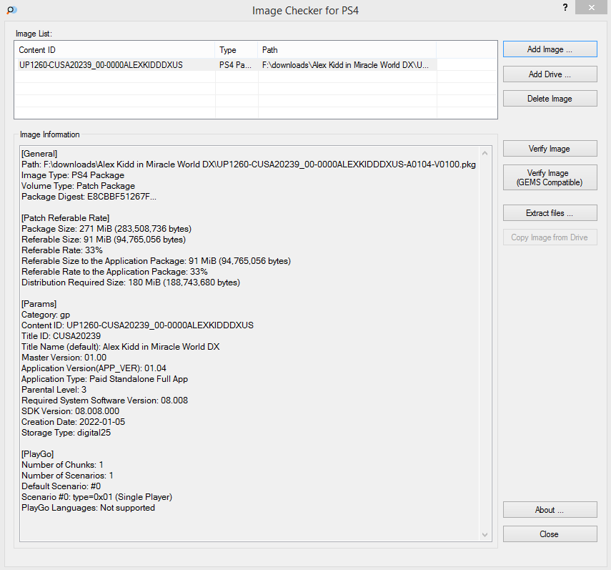Screen dimensions: 611x570
Task: Click the [General] section heading
Action: pyautogui.click(x=39, y=154)
